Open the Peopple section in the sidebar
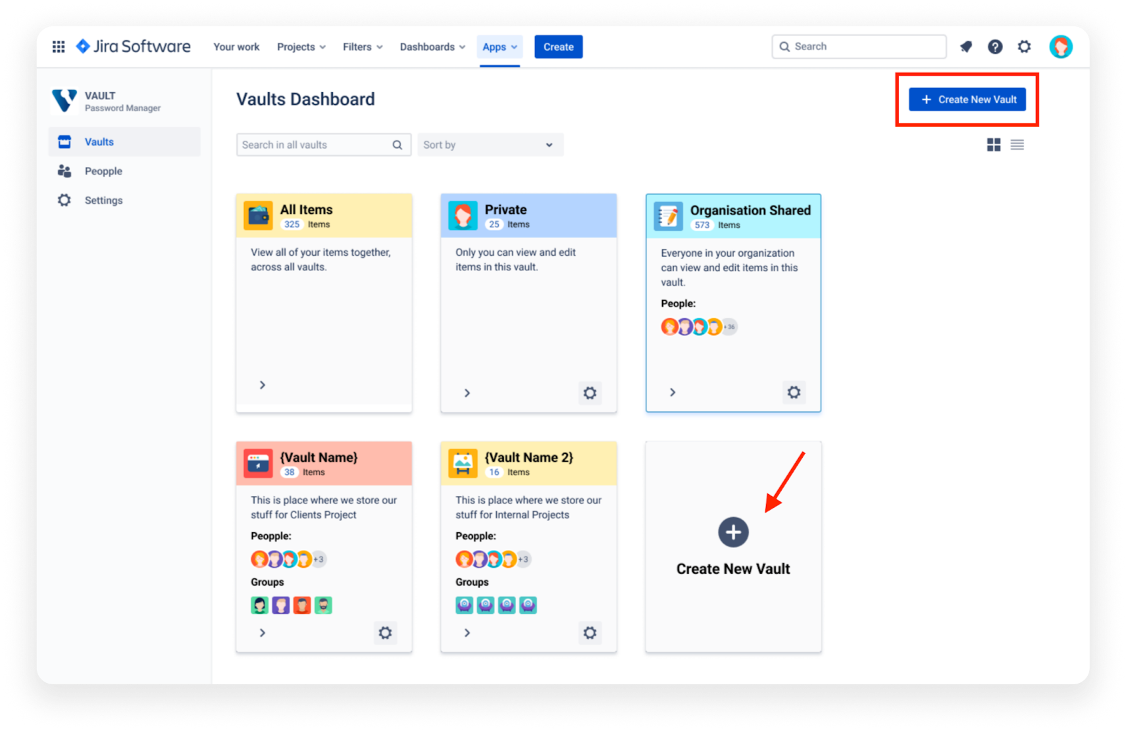 (103, 170)
